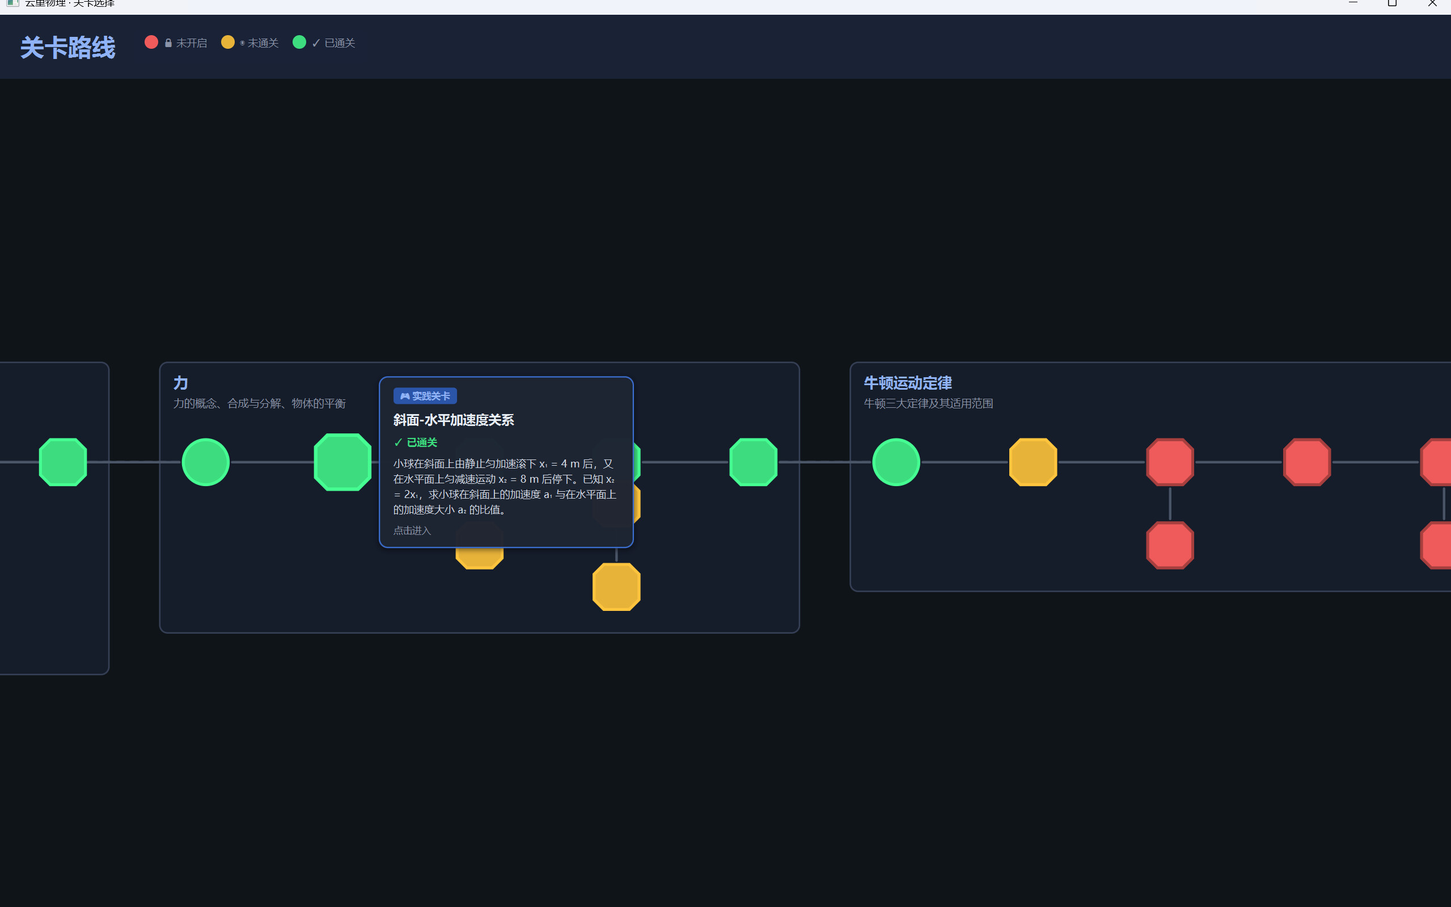Click the 力 chapter title
Screen dimensions: 1451x907
(180, 383)
